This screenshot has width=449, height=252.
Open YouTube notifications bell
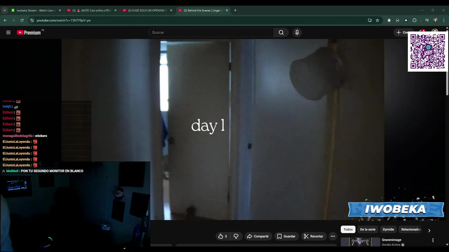tap(422, 31)
